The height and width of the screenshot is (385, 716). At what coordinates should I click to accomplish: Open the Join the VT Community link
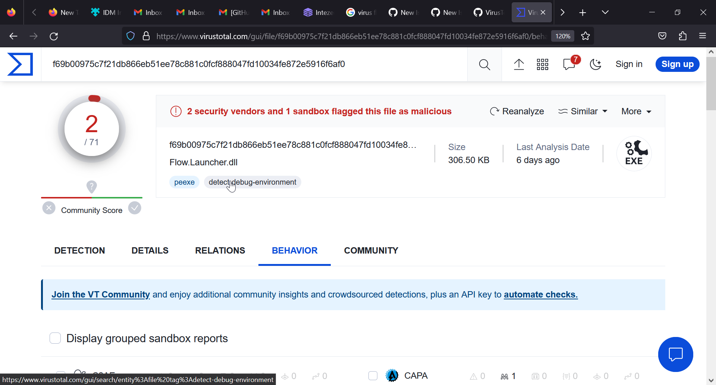[x=100, y=294]
